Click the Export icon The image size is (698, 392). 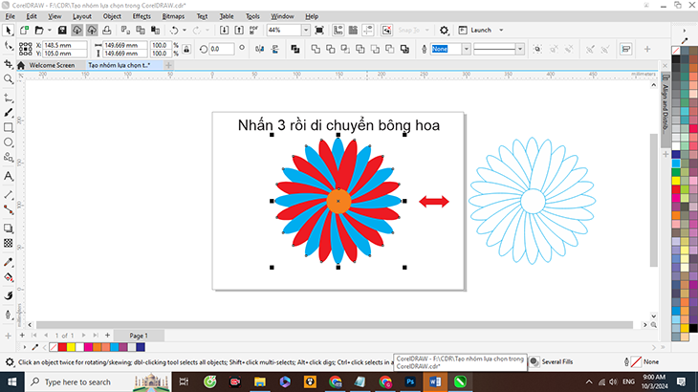[239, 31]
